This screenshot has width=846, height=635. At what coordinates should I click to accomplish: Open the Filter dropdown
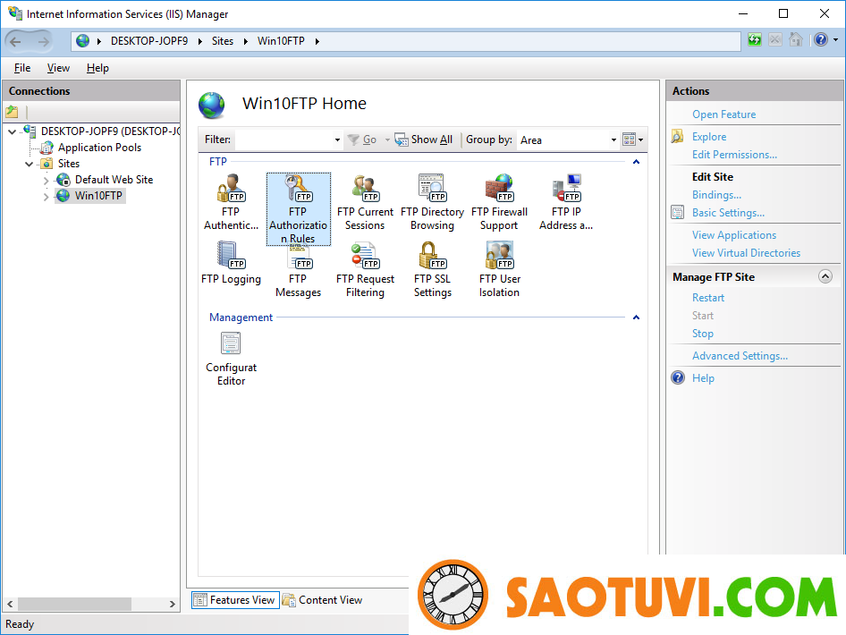337,140
